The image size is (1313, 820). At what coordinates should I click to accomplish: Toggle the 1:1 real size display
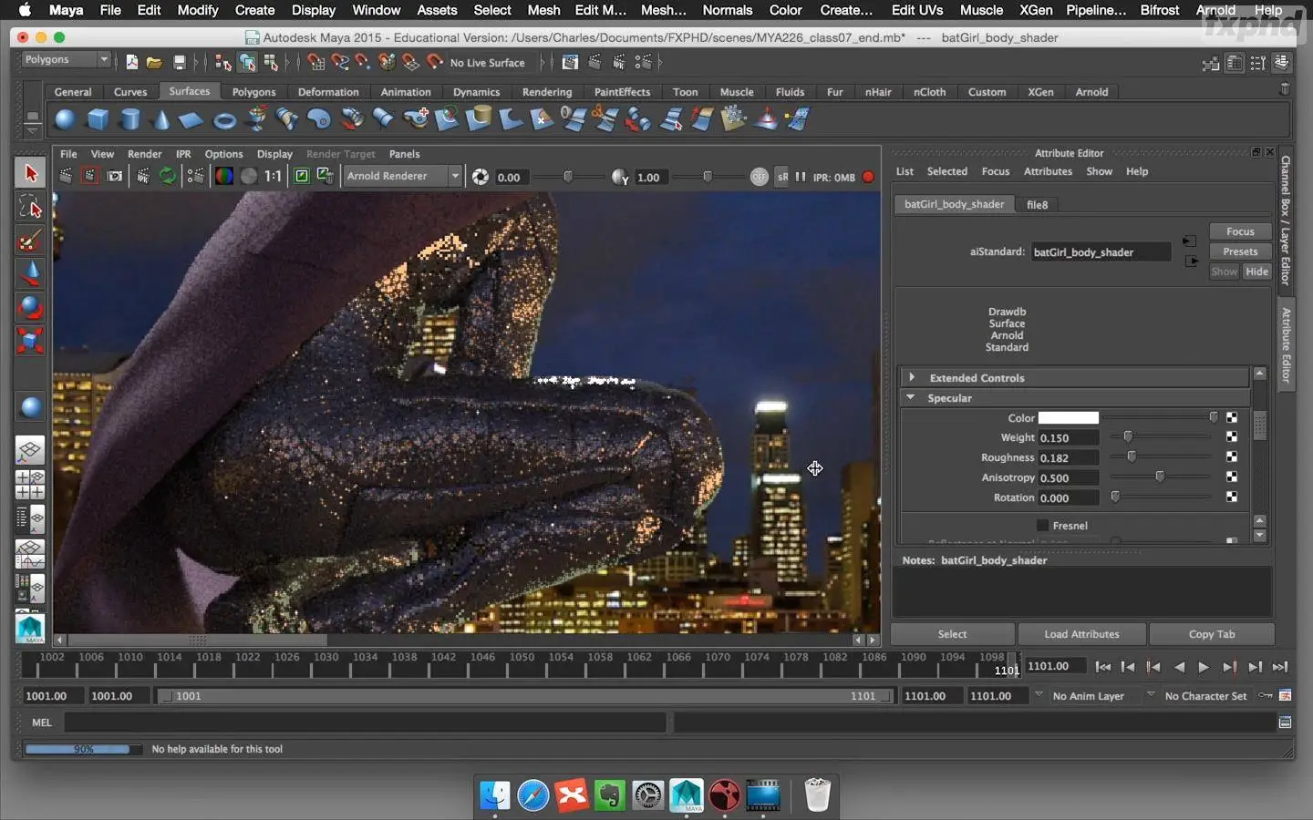[273, 177]
